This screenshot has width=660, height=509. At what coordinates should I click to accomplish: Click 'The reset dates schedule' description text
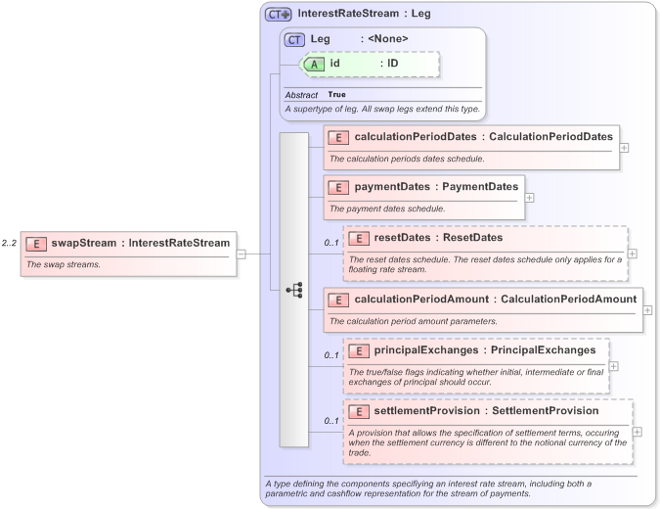[x=485, y=264]
